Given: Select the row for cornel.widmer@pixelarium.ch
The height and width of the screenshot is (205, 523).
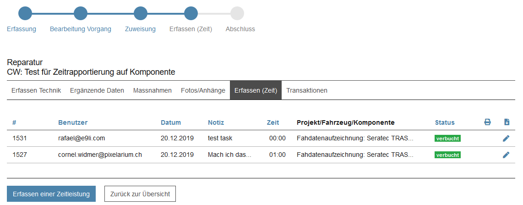Looking at the screenshot, I should (100, 155).
